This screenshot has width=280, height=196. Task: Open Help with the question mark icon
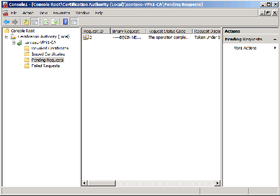point(66,22)
